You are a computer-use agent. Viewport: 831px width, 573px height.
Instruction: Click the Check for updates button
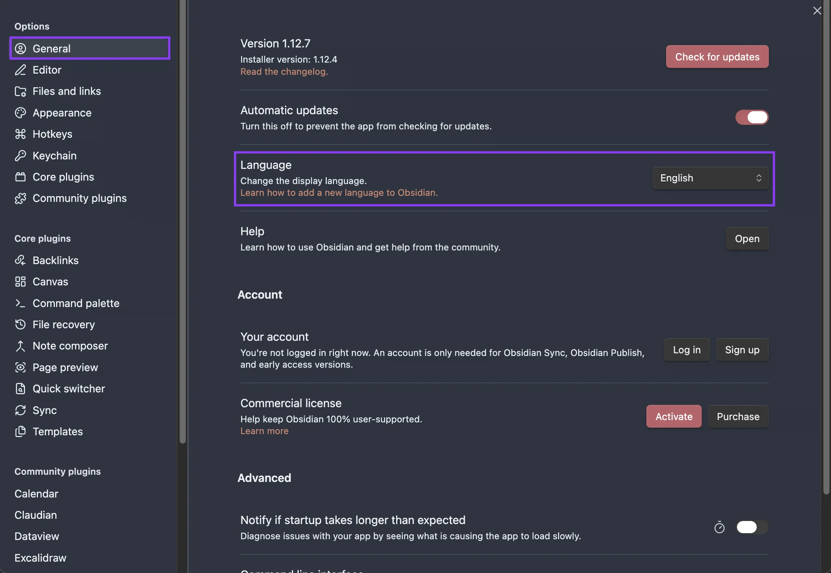click(x=717, y=57)
